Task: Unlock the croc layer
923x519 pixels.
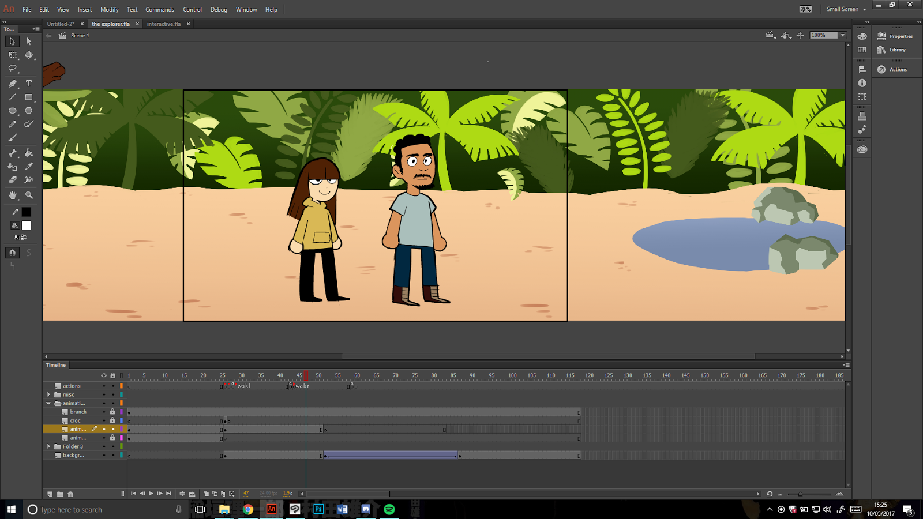Action: [112, 420]
